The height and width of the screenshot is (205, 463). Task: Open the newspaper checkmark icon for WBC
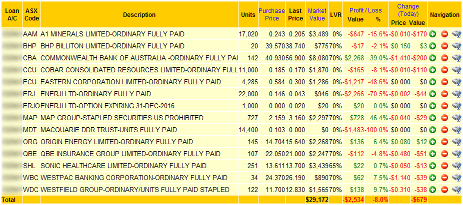[x=456, y=178]
